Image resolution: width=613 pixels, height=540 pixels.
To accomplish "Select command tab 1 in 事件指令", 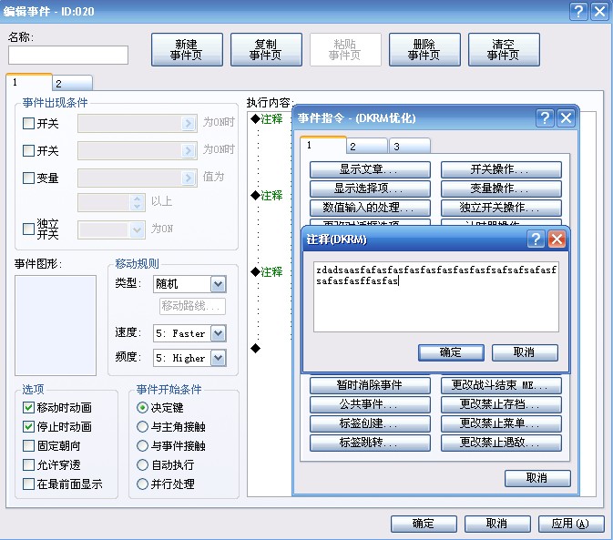I will pos(323,145).
